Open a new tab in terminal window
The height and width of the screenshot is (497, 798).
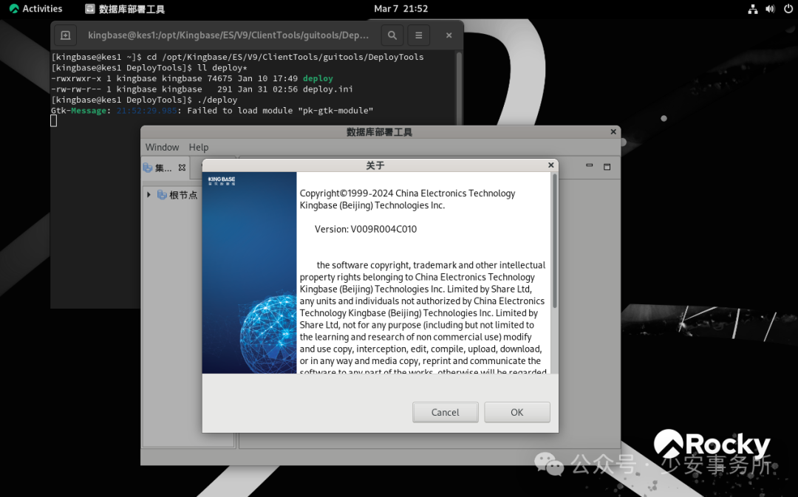[65, 35]
